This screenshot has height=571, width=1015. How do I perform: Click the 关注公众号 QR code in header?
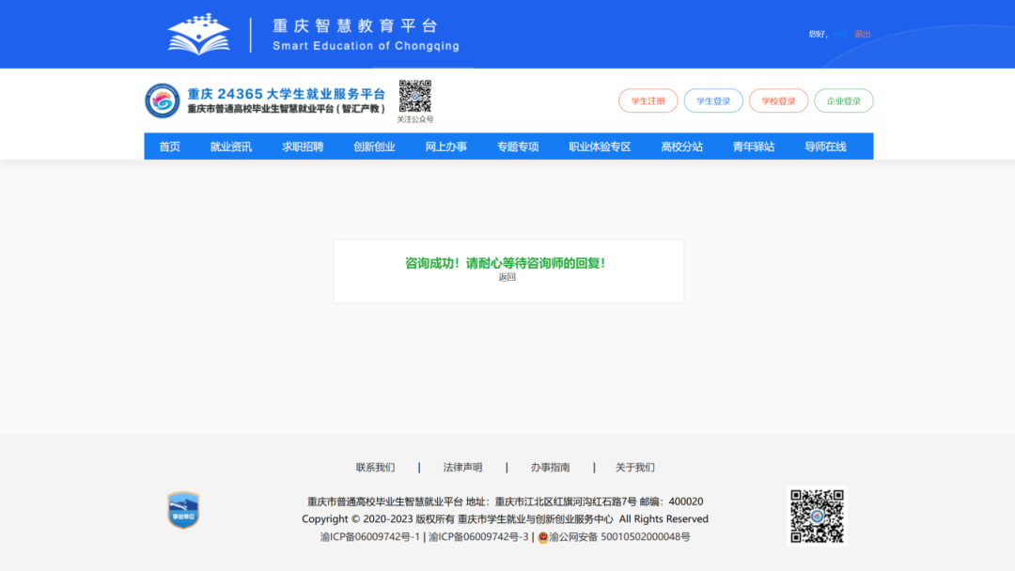414,96
